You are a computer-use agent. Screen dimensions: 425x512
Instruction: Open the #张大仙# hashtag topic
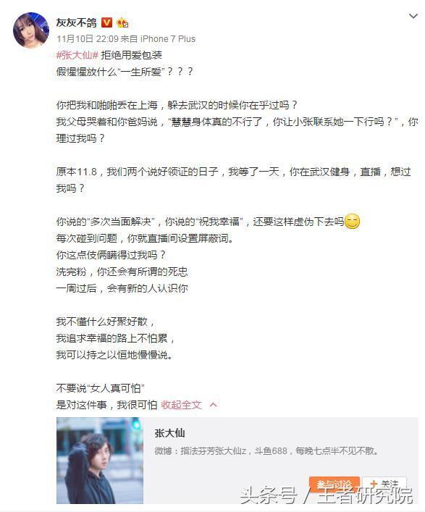pos(77,55)
